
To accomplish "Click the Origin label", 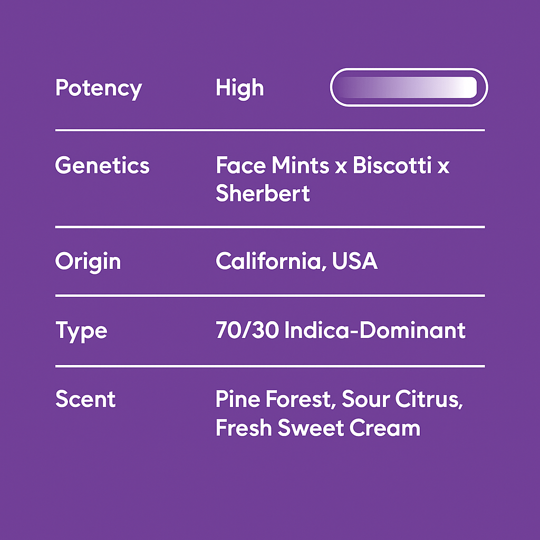I will (x=88, y=262).
